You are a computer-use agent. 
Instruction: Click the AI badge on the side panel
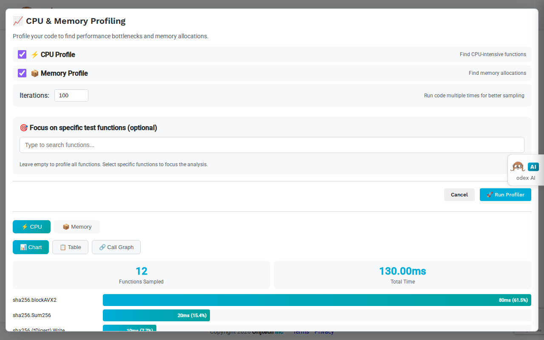[x=533, y=167]
